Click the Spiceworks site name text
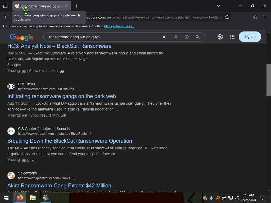Image resolution: width=271 pixels, height=203 pixels. [x=27, y=173]
